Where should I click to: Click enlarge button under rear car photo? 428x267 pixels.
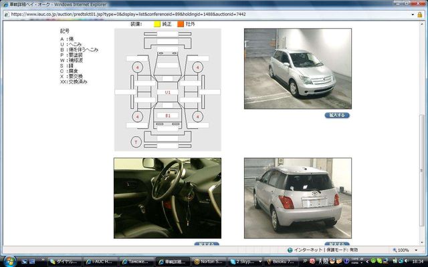(337, 244)
